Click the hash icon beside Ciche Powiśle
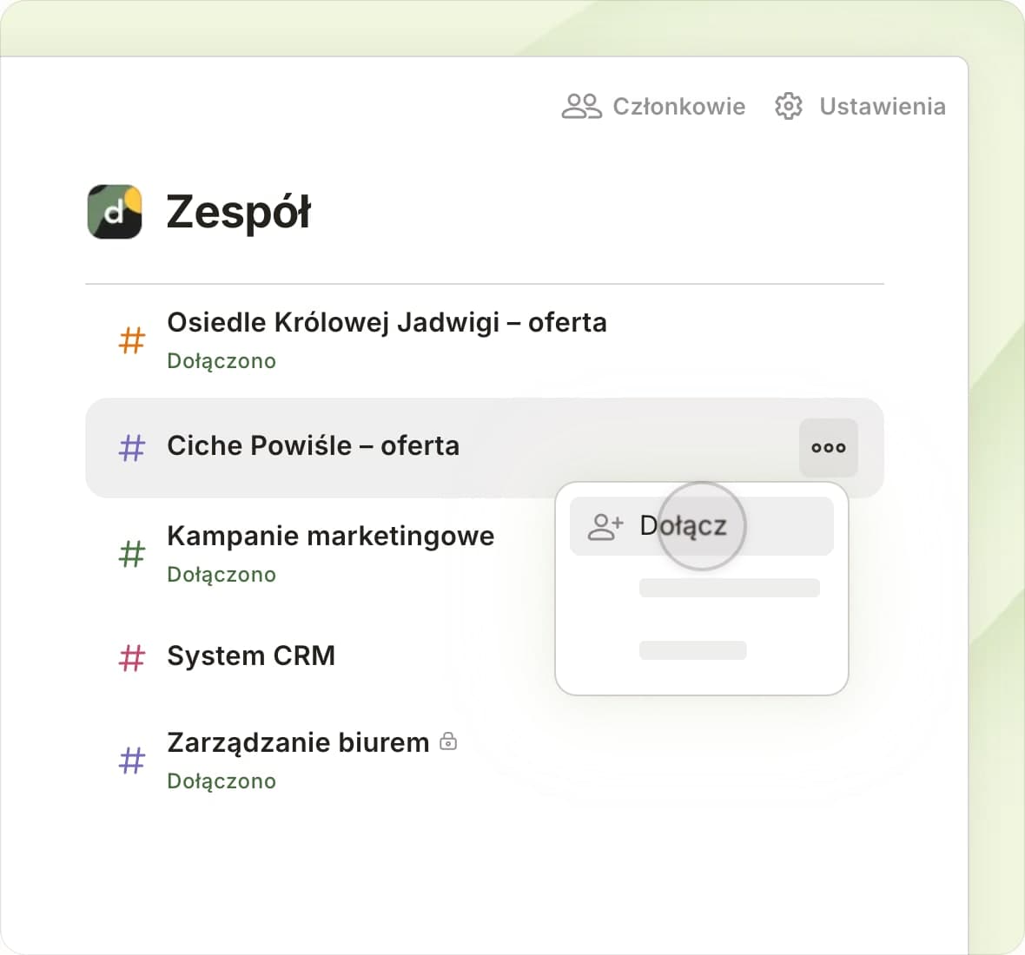The width and height of the screenshot is (1025, 955). [131, 448]
